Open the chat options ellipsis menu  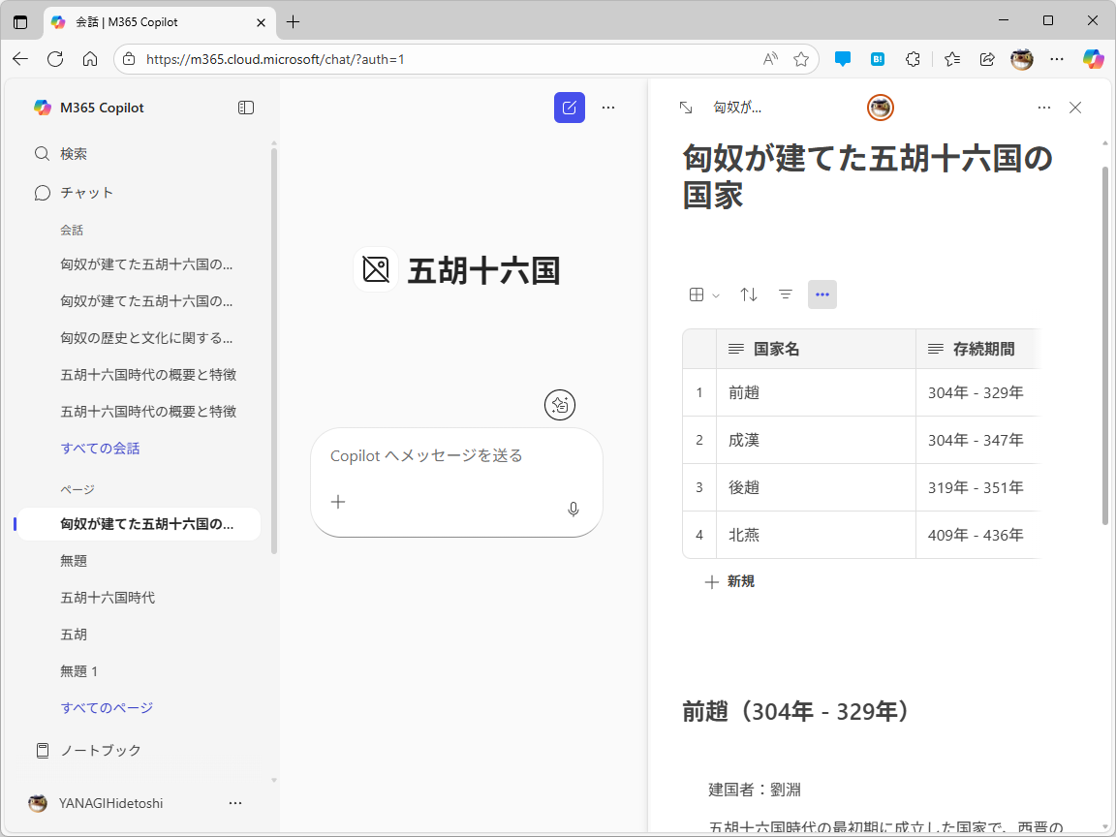pyautogui.click(x=608, y=108)
